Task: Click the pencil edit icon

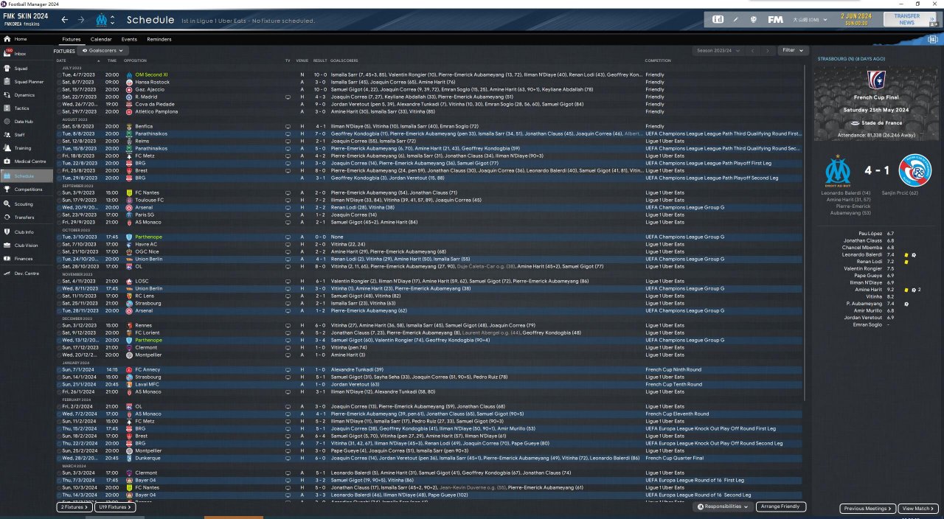Action: pos(735,19)
